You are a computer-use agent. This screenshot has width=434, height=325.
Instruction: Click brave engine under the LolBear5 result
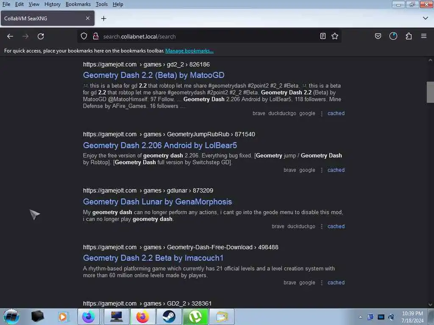[290, 170]
